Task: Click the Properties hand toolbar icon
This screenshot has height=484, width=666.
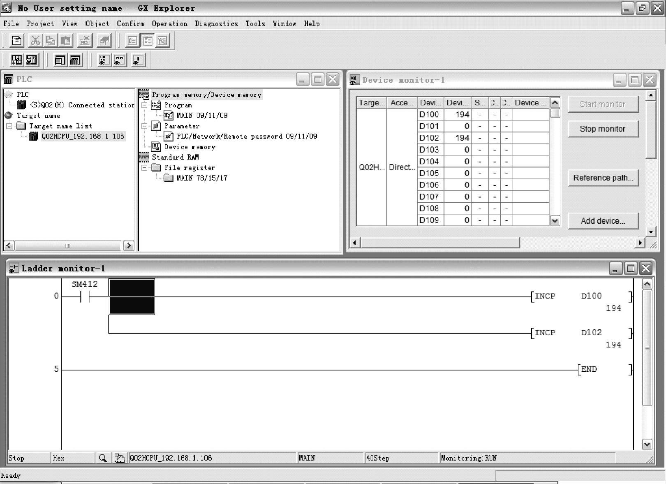Action: tap(104, 40)
